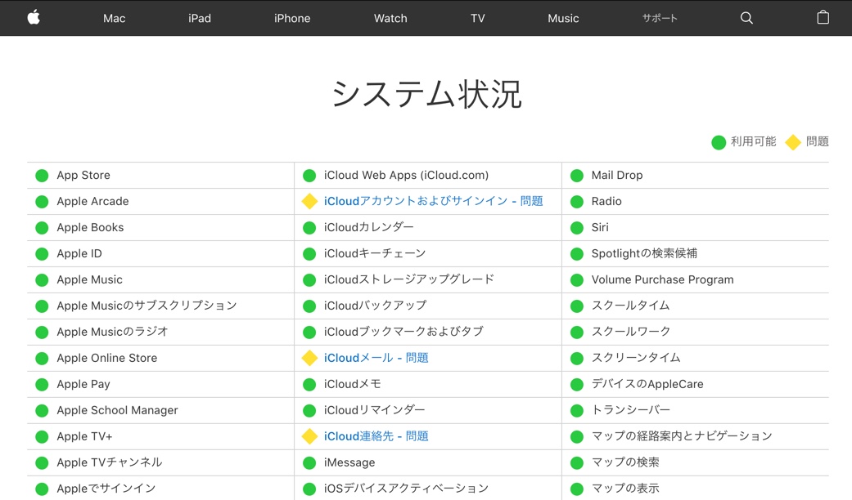
Task: Click the Apple Musicのサブスクリプション text
Action: tap(147, 306)
